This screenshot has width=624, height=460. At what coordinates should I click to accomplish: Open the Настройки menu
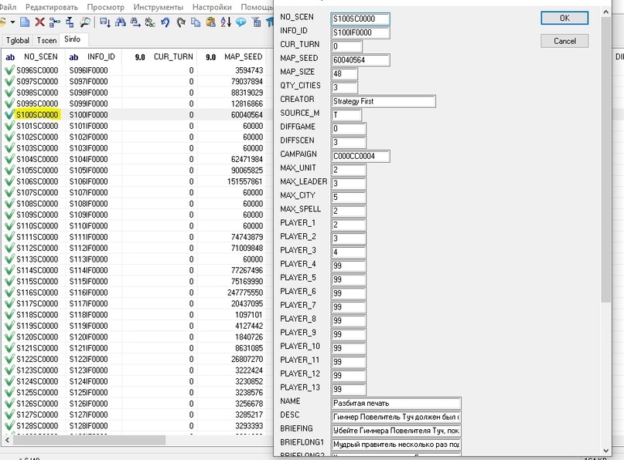click(x=213, y=7)
